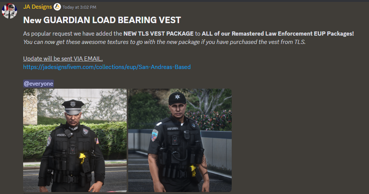Click the star badge on the black baseball cap
Viewport: 369px width, 194px height.
click(177, 97)
